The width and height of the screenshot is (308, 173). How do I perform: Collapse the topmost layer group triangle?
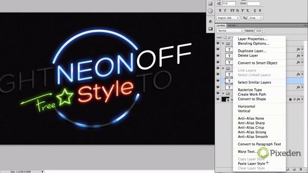223,43
